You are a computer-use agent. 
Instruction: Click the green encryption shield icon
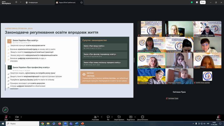coord(192,2)
